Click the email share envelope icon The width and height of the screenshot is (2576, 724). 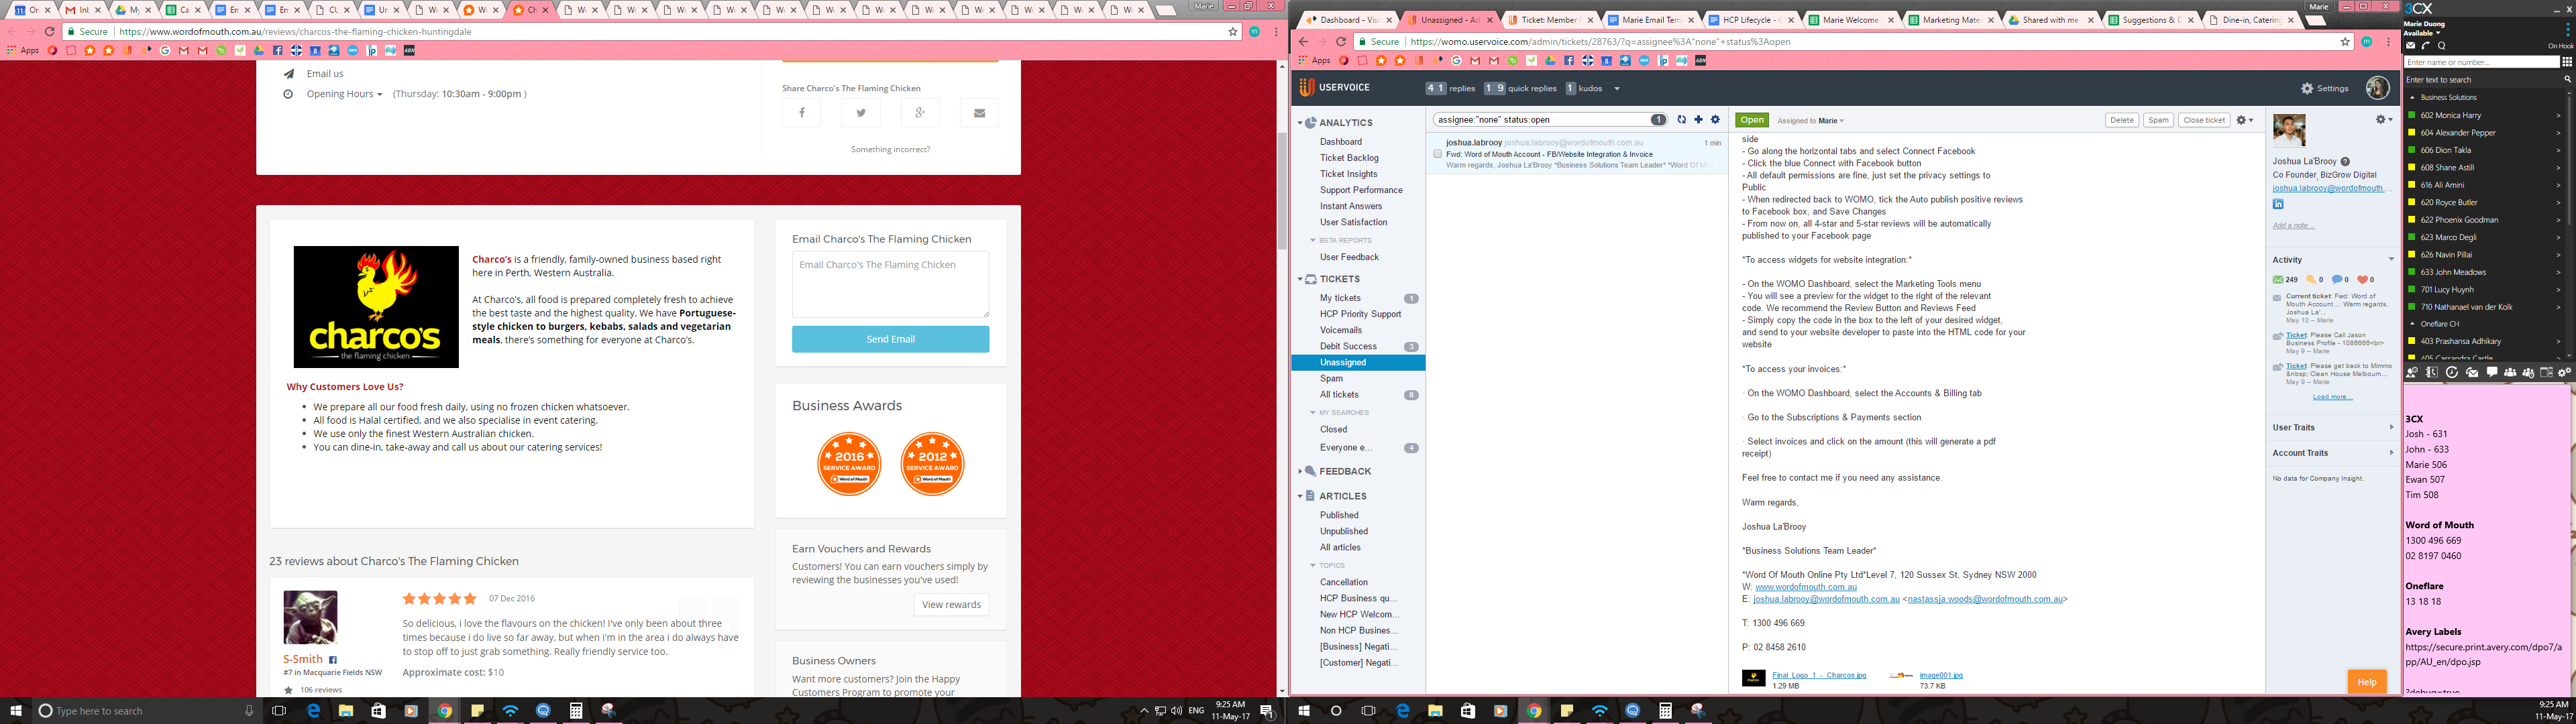coord(979,113)
